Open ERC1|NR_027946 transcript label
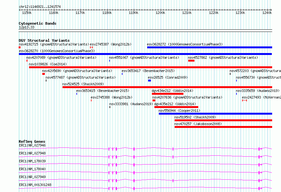The height and width of the screenshot is (192, 281). pos(32,145)
